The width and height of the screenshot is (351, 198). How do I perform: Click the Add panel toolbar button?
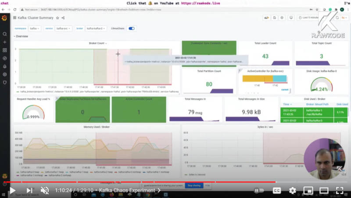266,18
